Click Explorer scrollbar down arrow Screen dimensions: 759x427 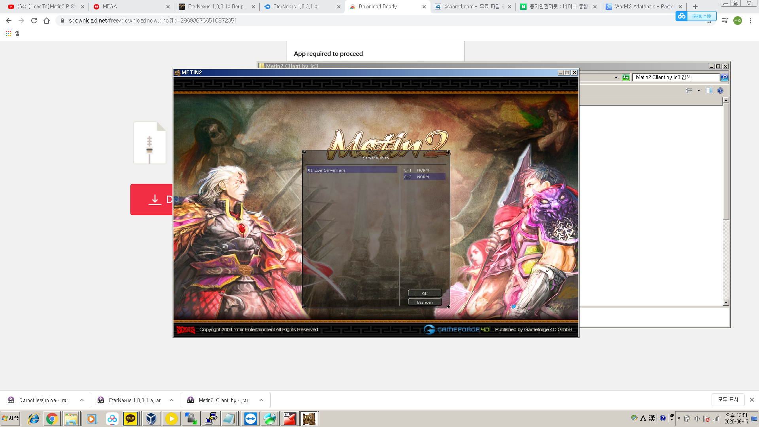coord(726,302)
